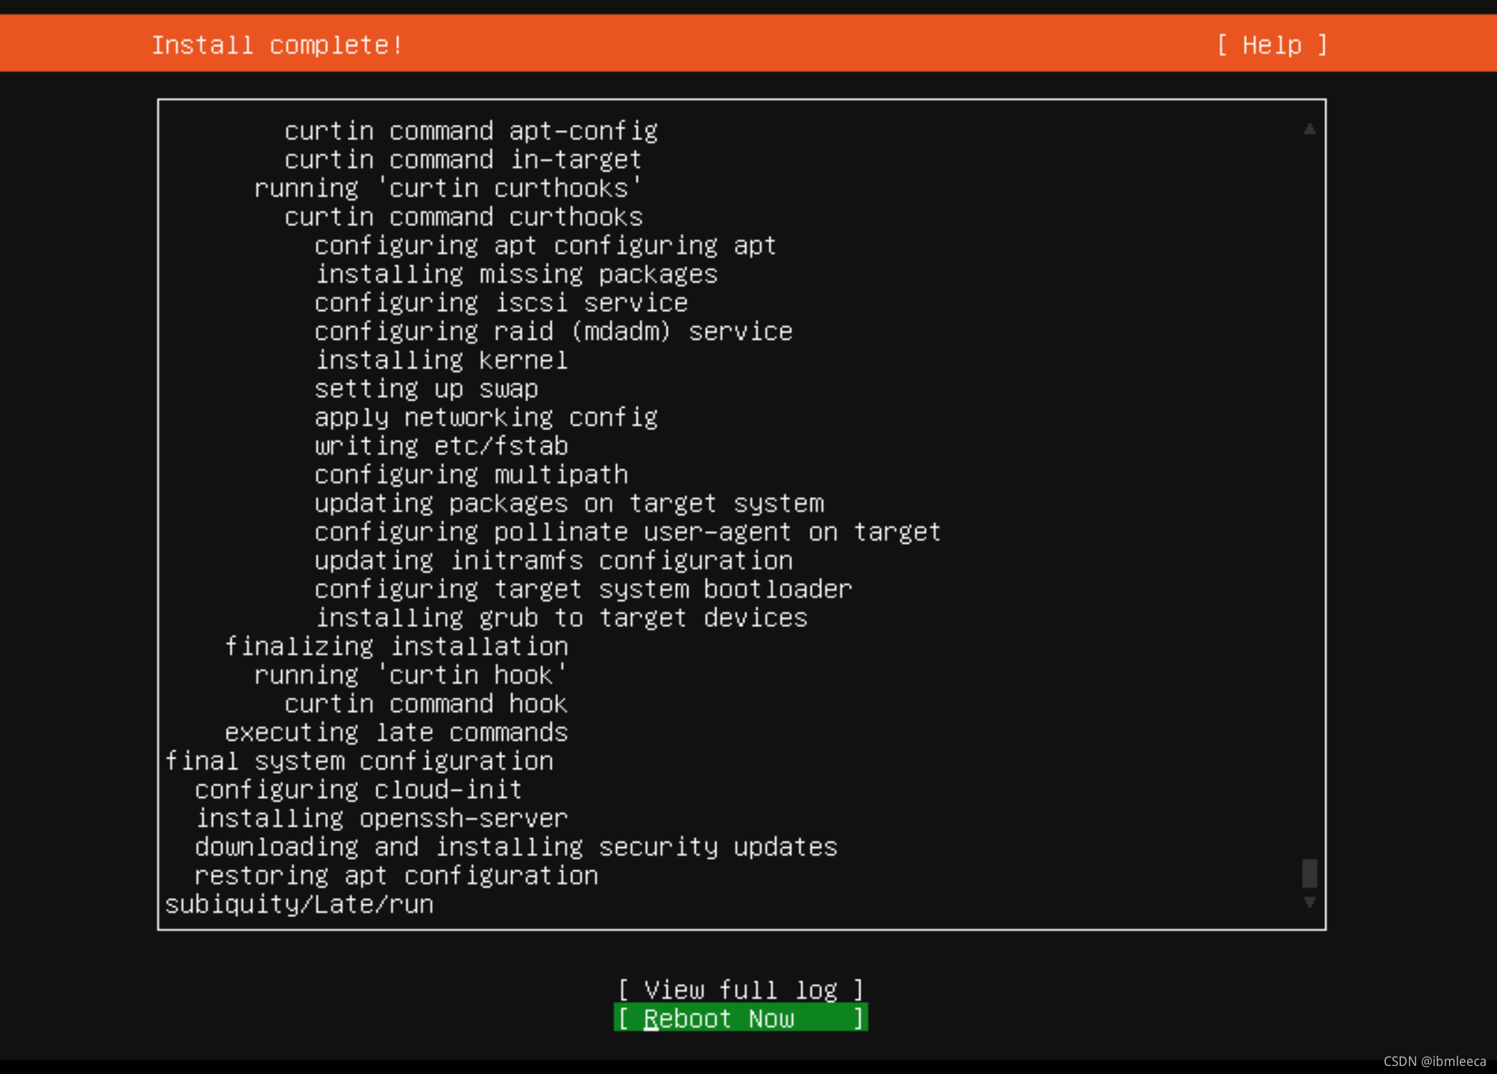Select the 'restoring apt configuration' entry

[x=396, y=876]
